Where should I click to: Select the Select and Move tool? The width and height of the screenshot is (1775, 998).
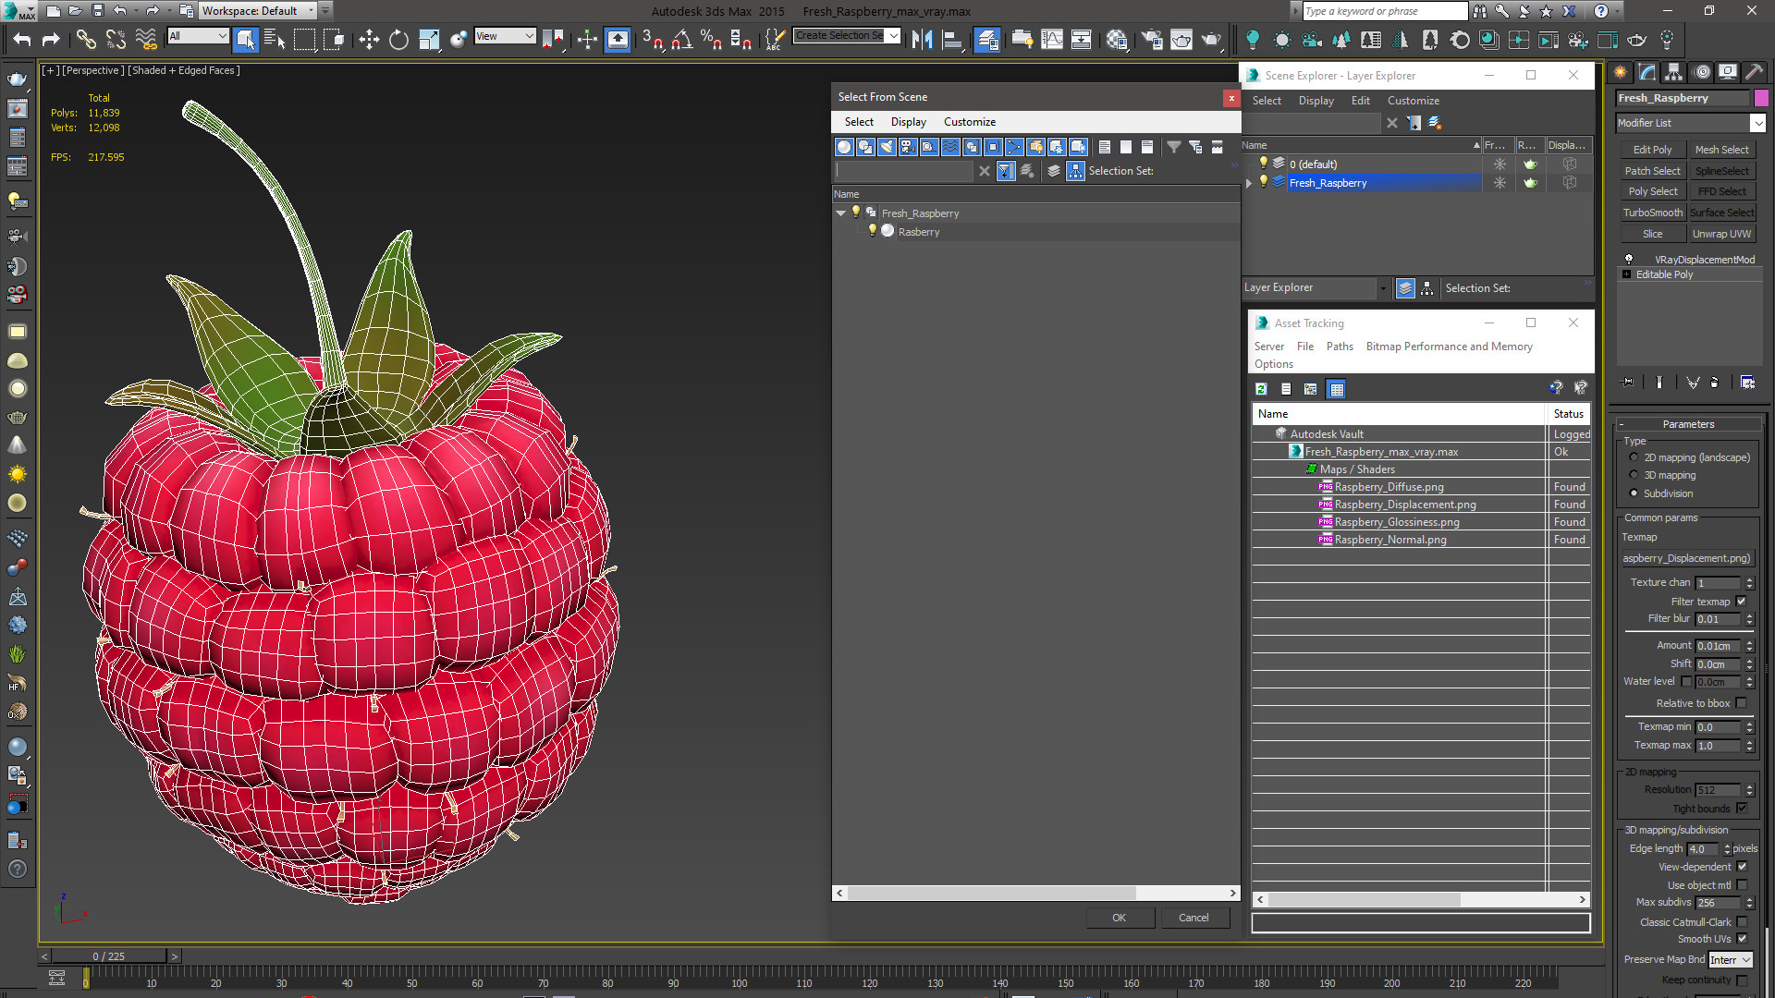[369, 39]
